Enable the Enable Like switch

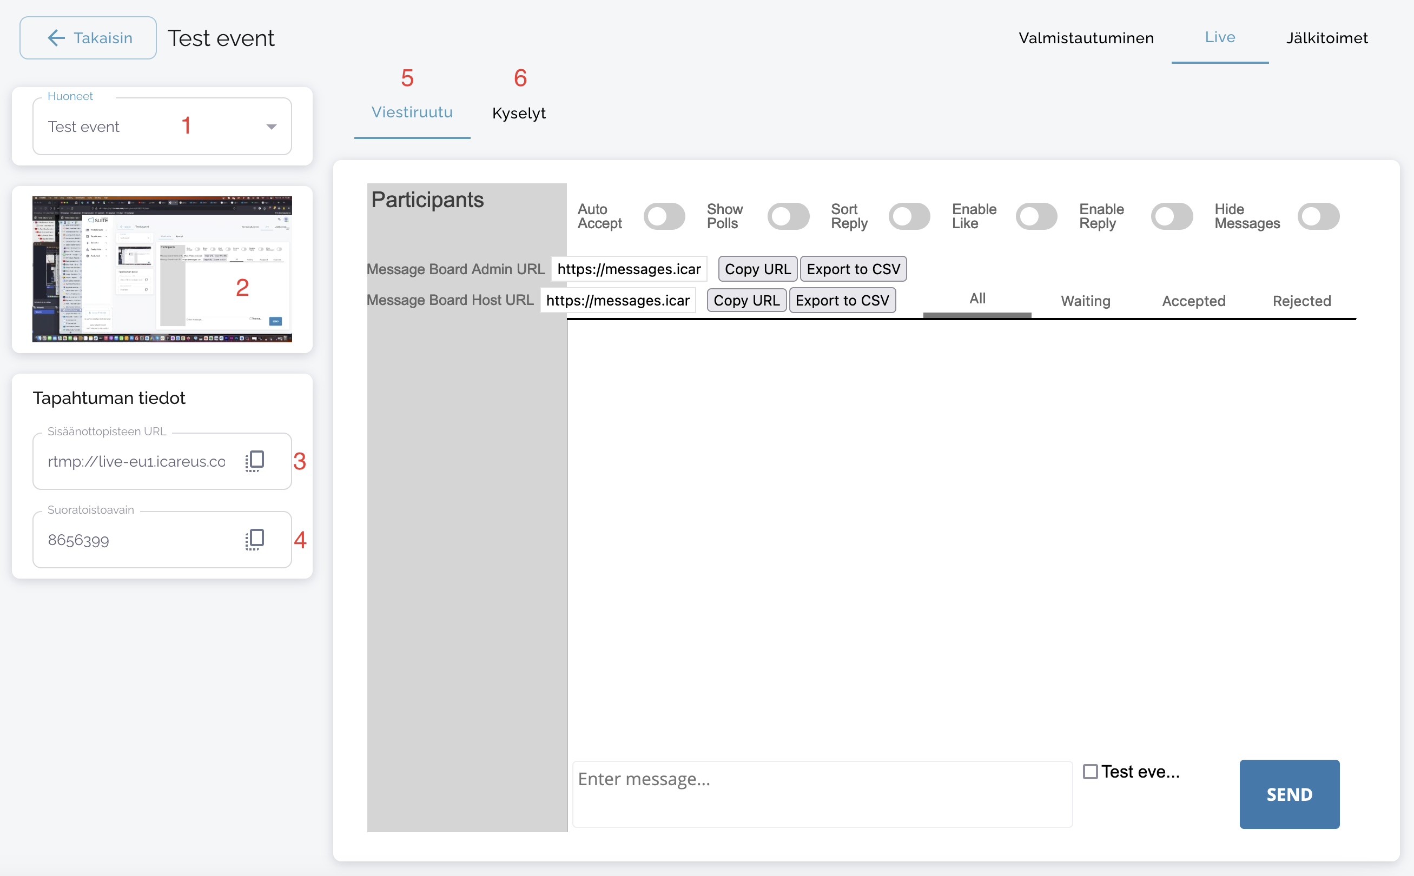[x=1036, y=217]
